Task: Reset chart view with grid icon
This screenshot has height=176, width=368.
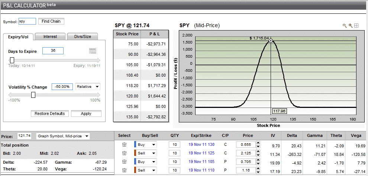Action: coord(356,26)
